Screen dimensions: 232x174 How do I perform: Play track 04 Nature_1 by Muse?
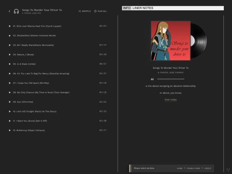pyautogui.click(x=9, y=55)
